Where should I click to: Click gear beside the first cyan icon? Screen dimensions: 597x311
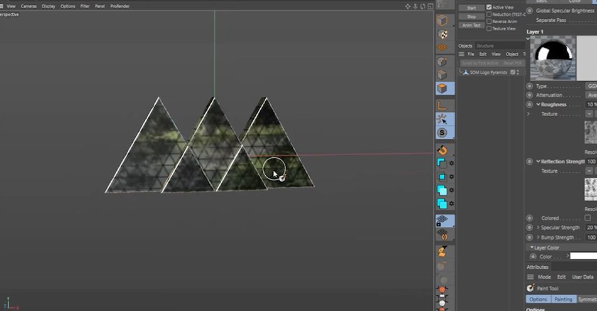452,163
